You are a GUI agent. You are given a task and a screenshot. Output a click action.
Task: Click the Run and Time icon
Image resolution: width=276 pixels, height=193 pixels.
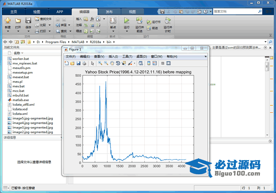168,20
